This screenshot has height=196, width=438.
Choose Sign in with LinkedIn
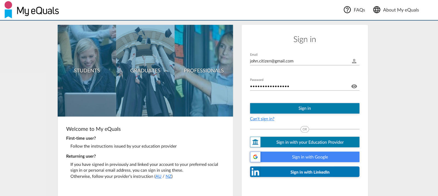305,172
